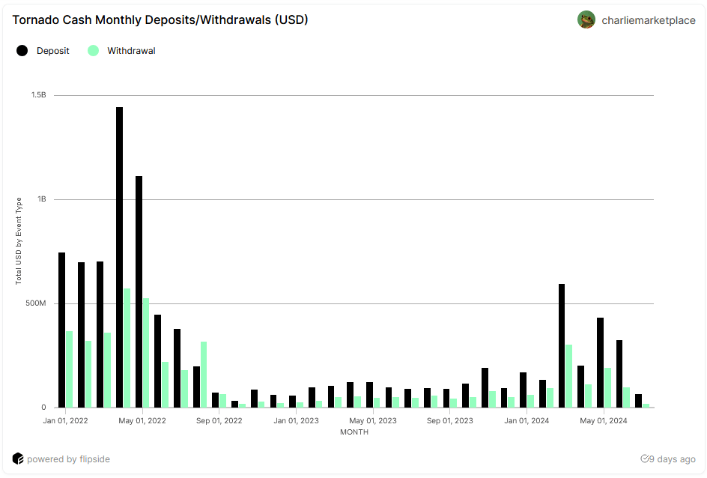The image size is (707, 478).
Task: Click the '1.5B' y-axis label
Action: coord(39,94)
